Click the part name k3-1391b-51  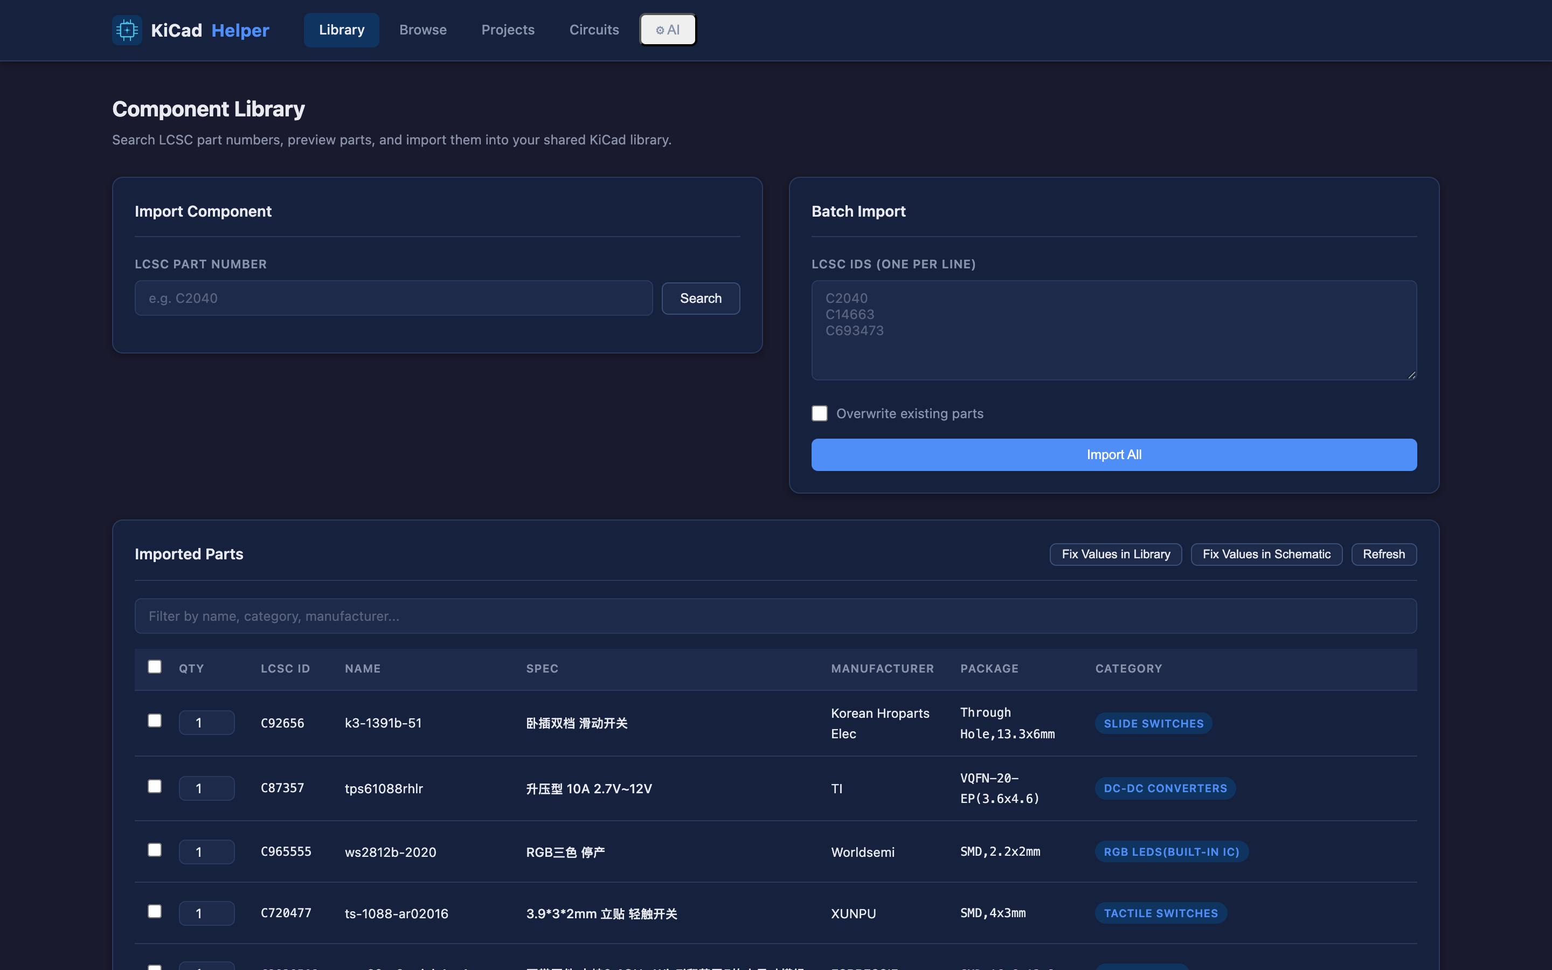click(383, 723)
